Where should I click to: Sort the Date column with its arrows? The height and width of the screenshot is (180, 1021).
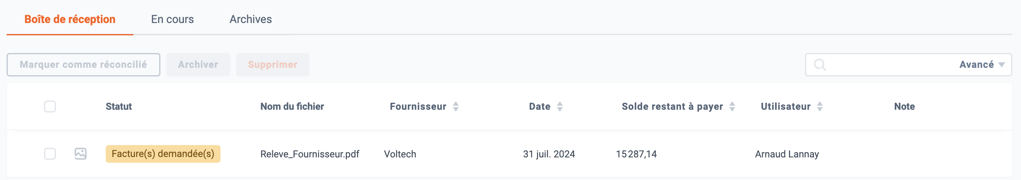[x=560, y=106]
